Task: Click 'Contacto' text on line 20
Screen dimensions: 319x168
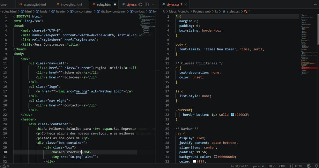Action: click(x=72, y=105)
